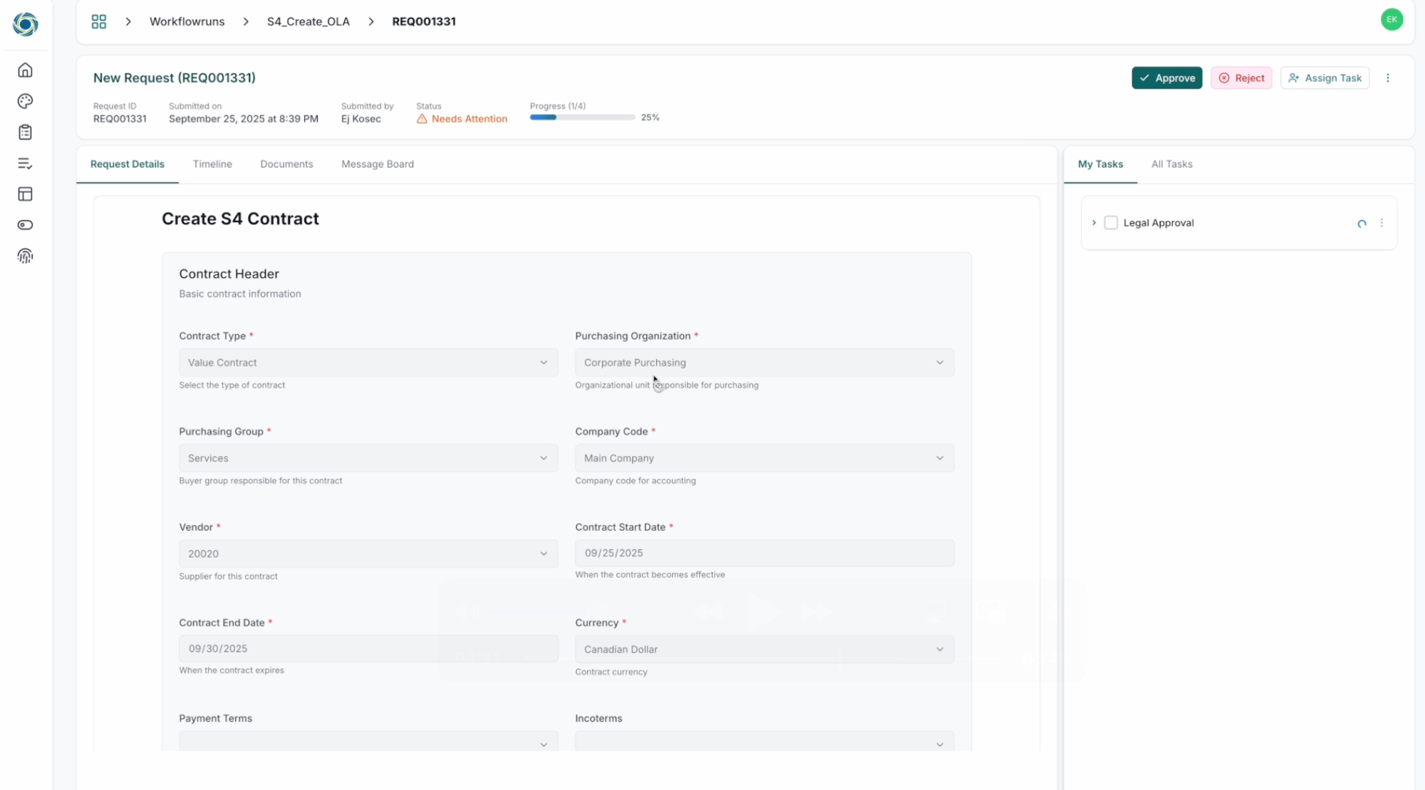Check the Legal Approval task checkbox

[1110, 223]
